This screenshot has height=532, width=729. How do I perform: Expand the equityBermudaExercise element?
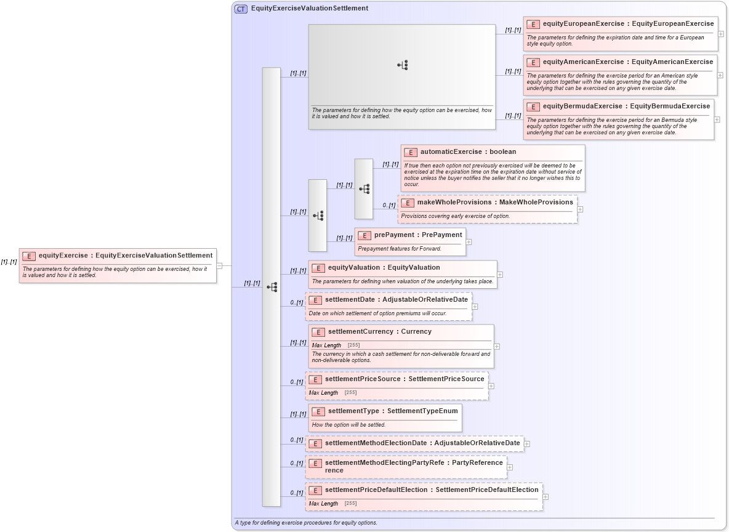717,119
